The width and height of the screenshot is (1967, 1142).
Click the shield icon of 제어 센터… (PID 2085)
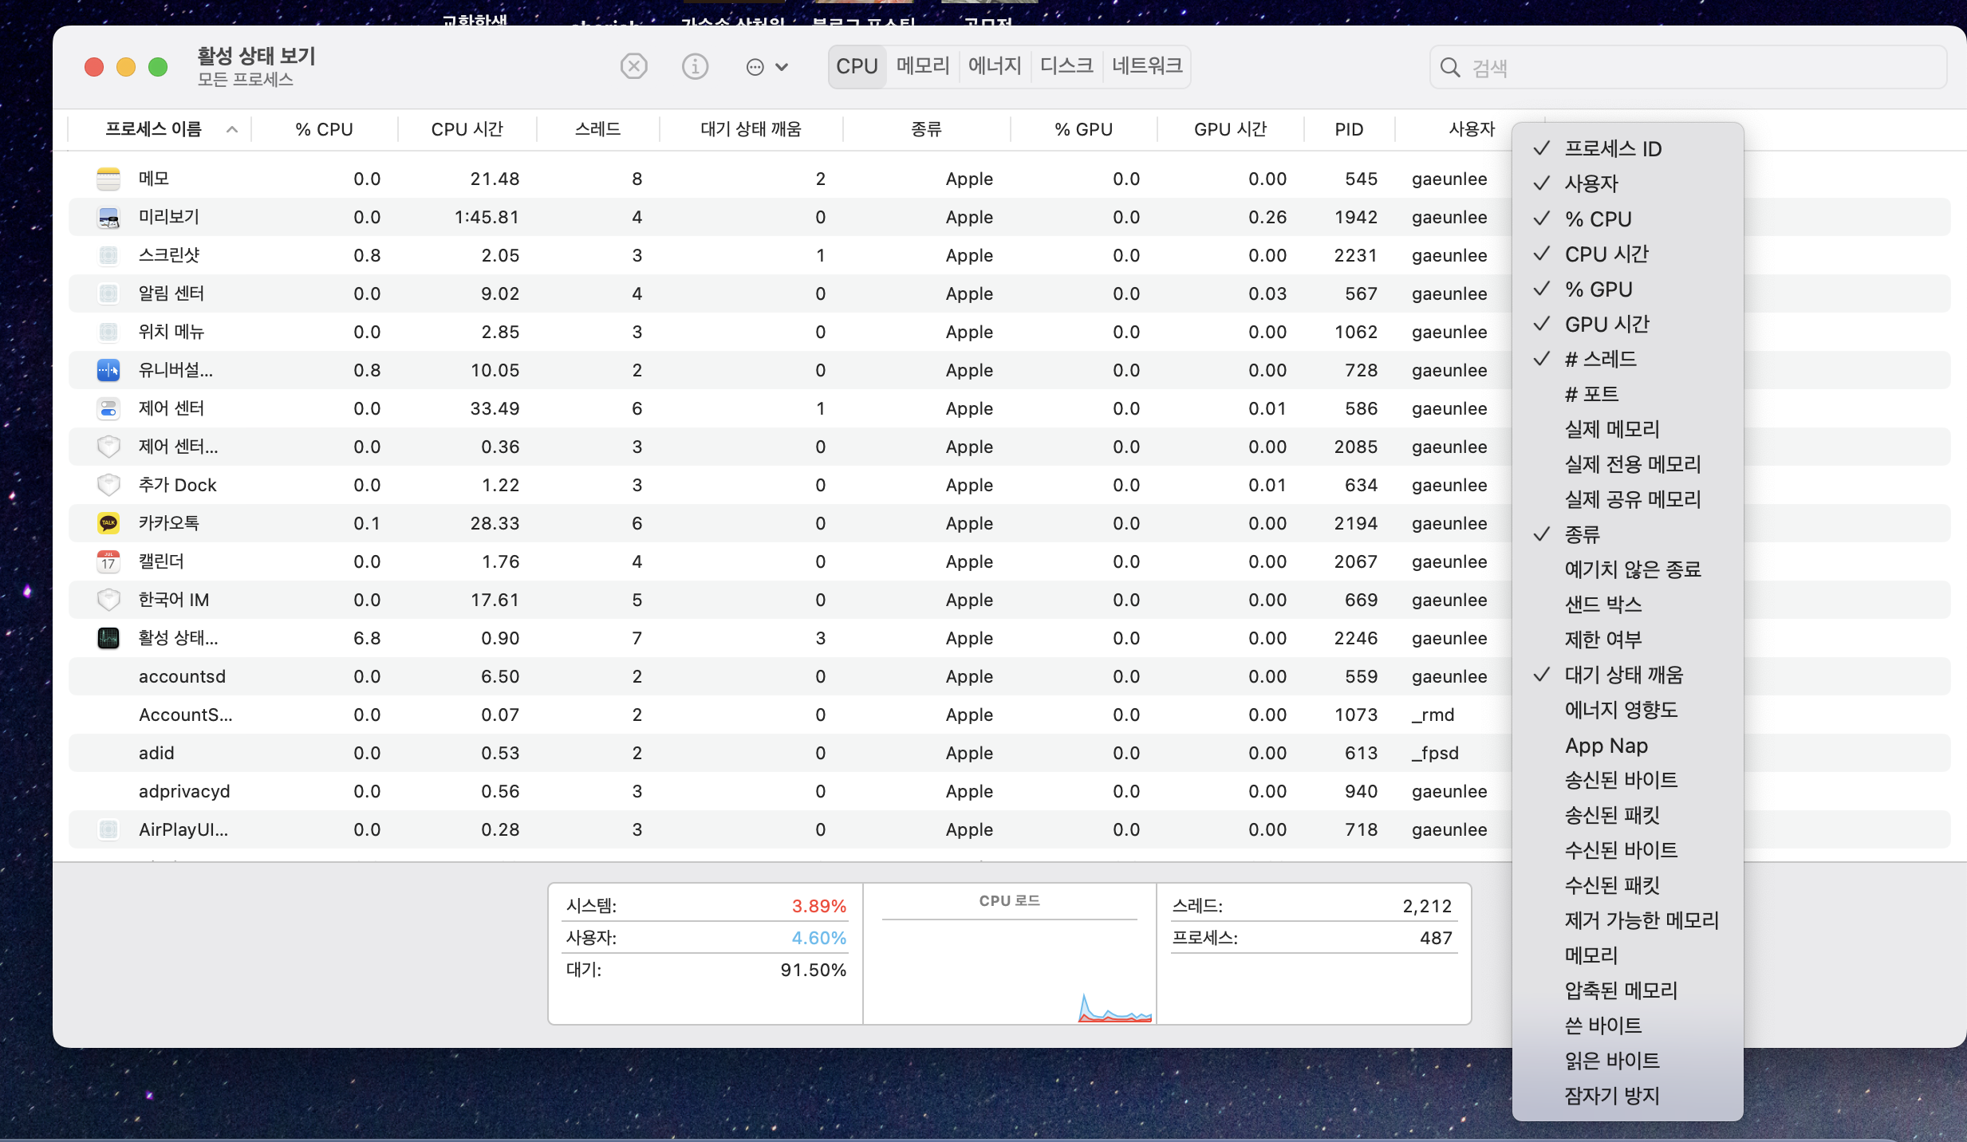pos(108,447)
